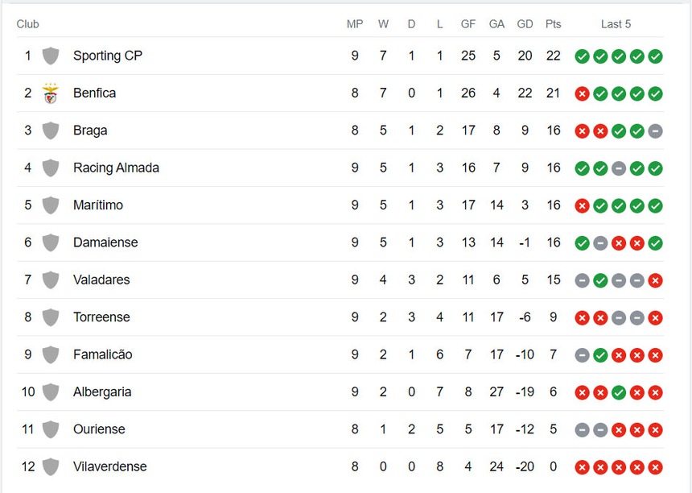
Task: Click Valadares' green win icon in Last 5
Action: click(x=600, y=280)
